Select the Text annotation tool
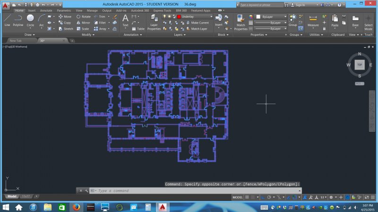 (x=125, y=20)
